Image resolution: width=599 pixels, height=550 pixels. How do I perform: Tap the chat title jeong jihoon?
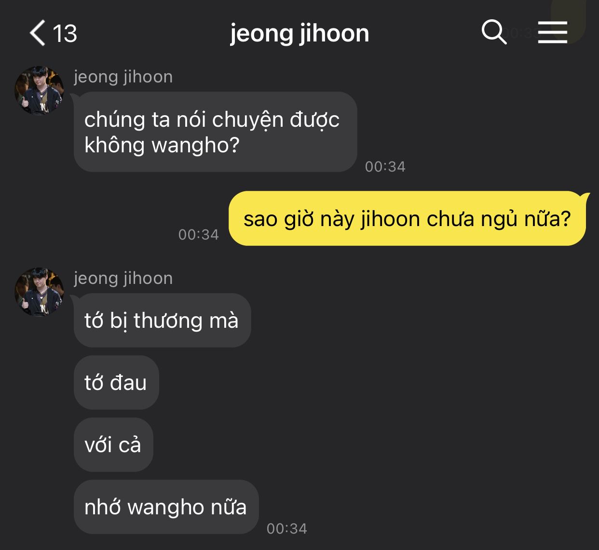point(299,34)
